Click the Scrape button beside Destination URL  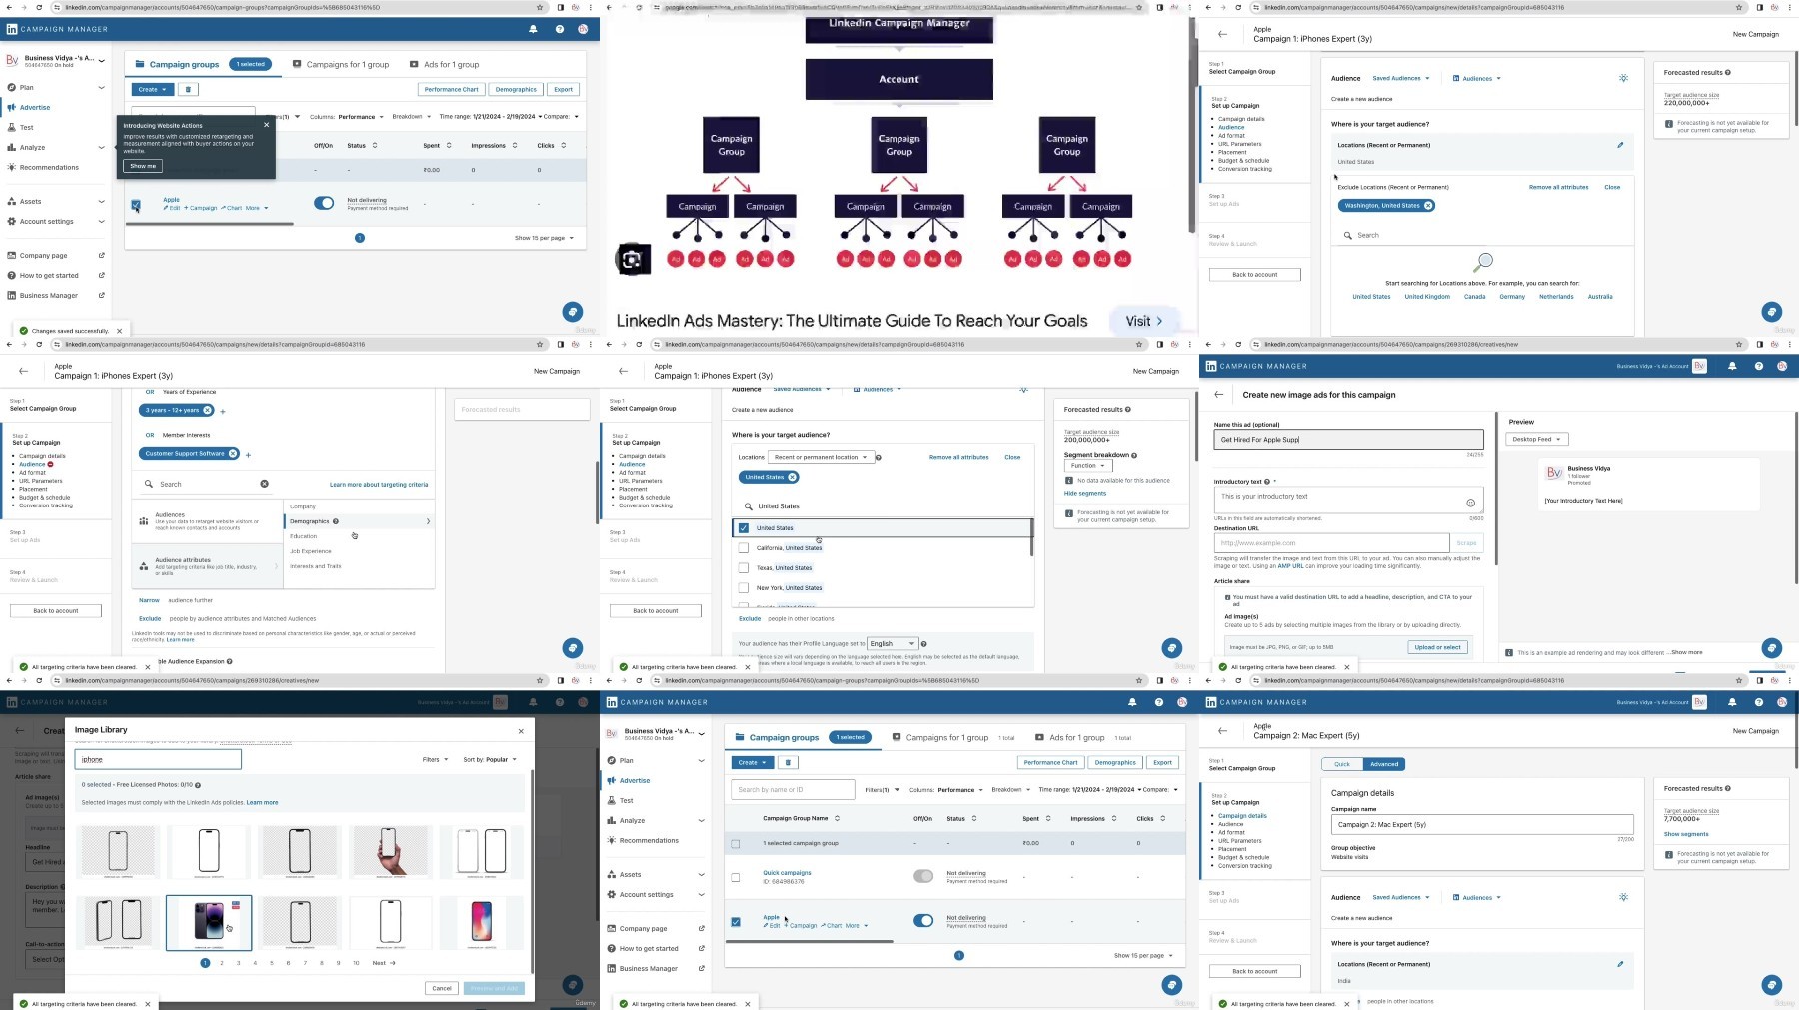1466,543
